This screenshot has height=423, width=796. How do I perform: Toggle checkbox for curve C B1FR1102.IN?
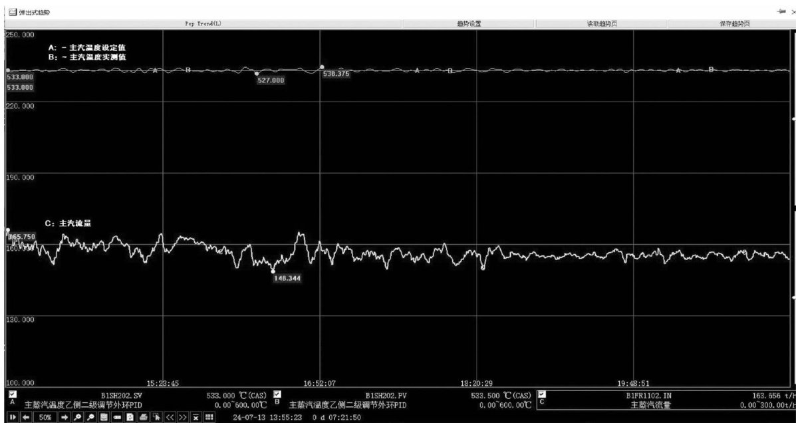(542, 394)
